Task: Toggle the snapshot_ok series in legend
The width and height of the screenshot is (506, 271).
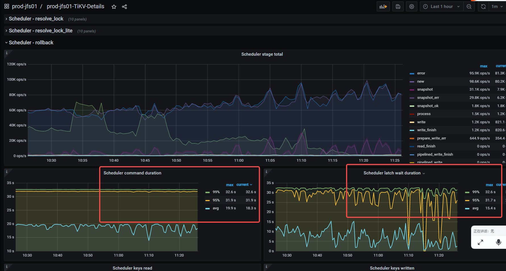Action: click(x=428, y=106)
